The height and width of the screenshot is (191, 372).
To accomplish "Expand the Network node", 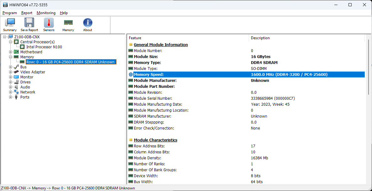I will [10, 92].
